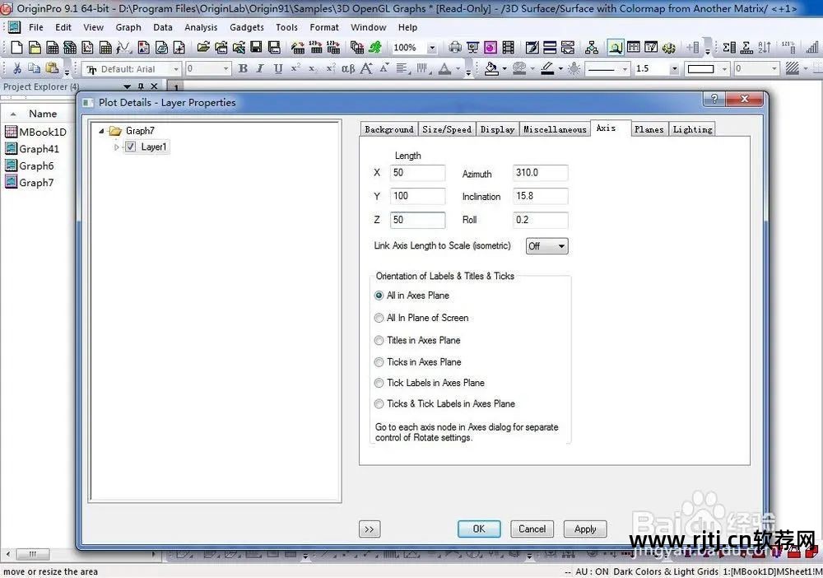The width and height of the screenshot is (823, 578).
Task: Toggle Underline text formatting
Action: coord(278,68)
